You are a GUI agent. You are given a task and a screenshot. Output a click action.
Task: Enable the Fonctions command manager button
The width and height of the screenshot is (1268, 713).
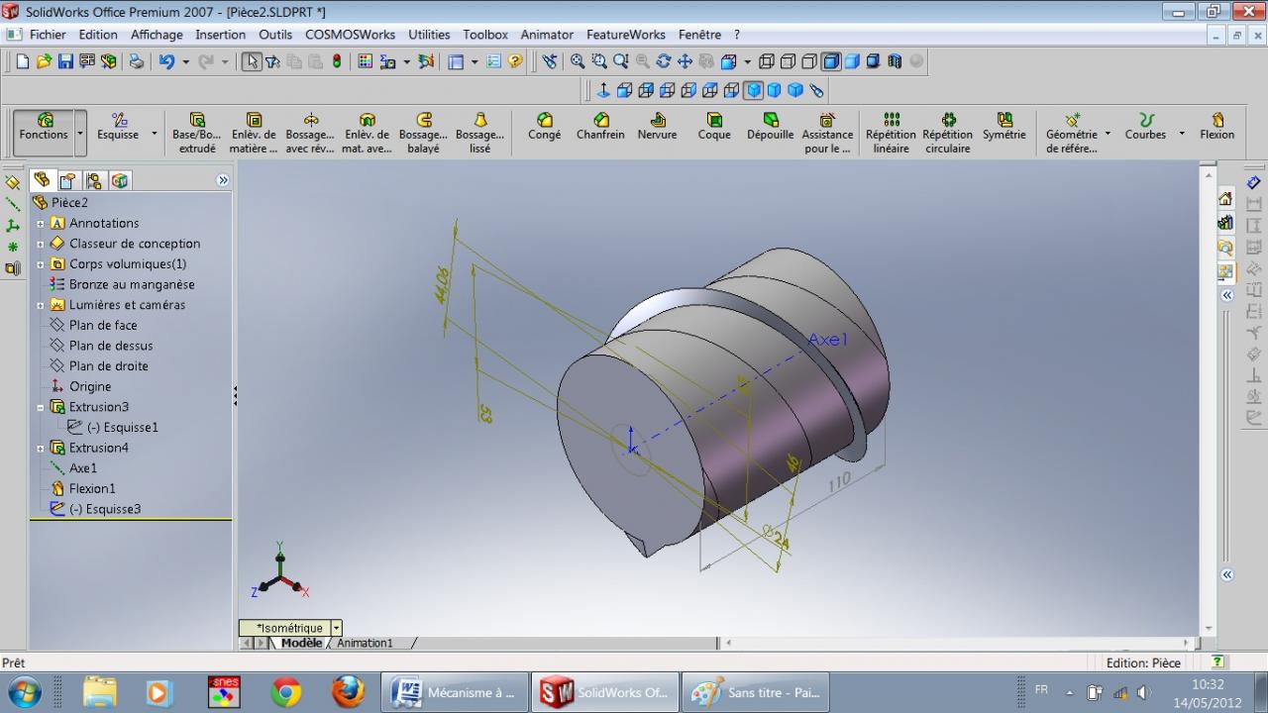[44, 133]
